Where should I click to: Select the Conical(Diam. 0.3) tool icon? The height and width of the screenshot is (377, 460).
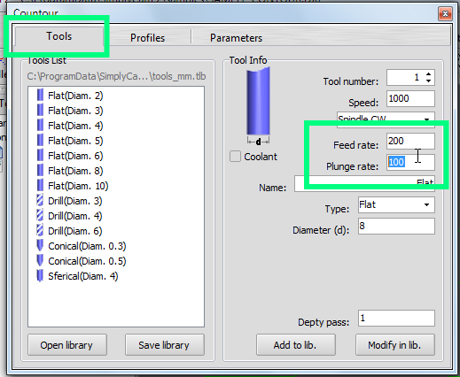[x=40, y=246]
